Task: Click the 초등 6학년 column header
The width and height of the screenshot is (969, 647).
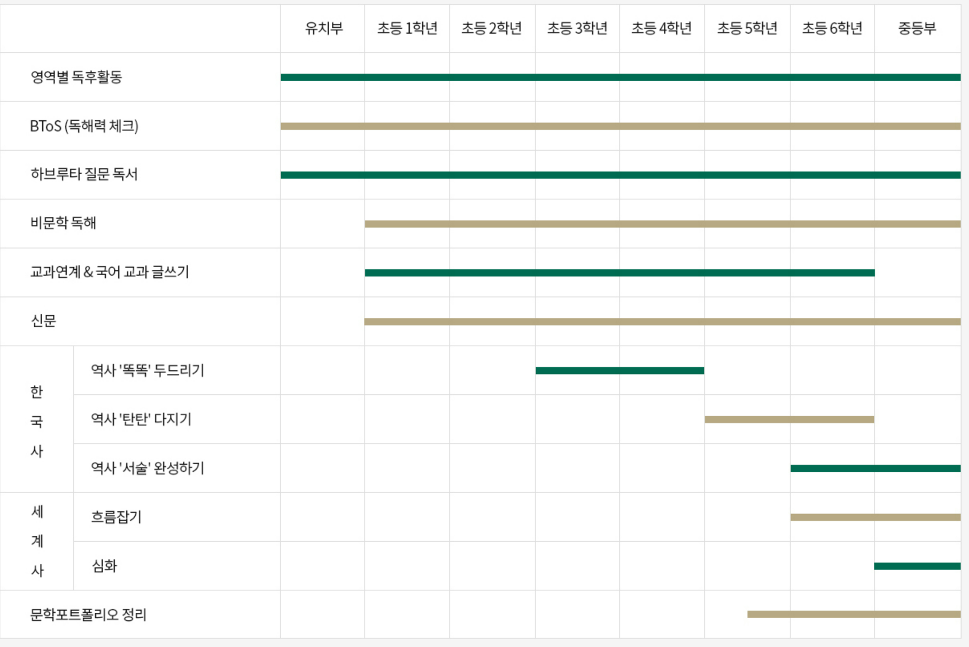Action: coord(832,28)
